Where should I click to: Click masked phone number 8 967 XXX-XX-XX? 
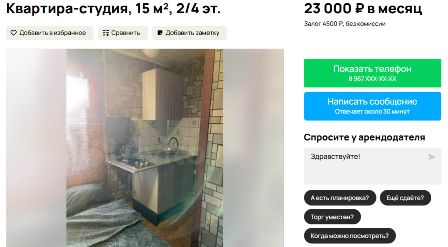pos(372,79)
